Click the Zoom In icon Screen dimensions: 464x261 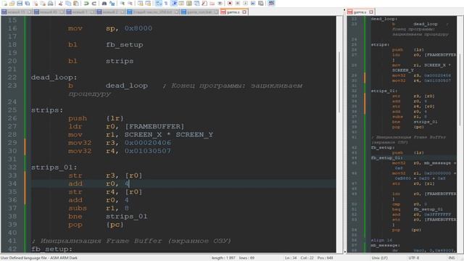(x=122, y=3)
